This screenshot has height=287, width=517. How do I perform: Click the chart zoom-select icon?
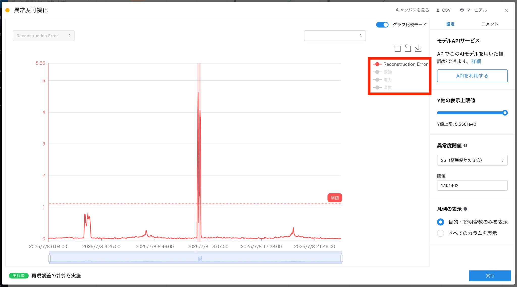click(397, 48)
